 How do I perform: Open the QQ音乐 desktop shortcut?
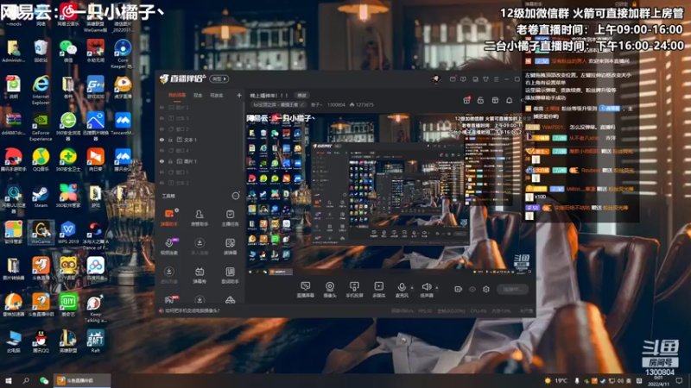coord(41,160)
